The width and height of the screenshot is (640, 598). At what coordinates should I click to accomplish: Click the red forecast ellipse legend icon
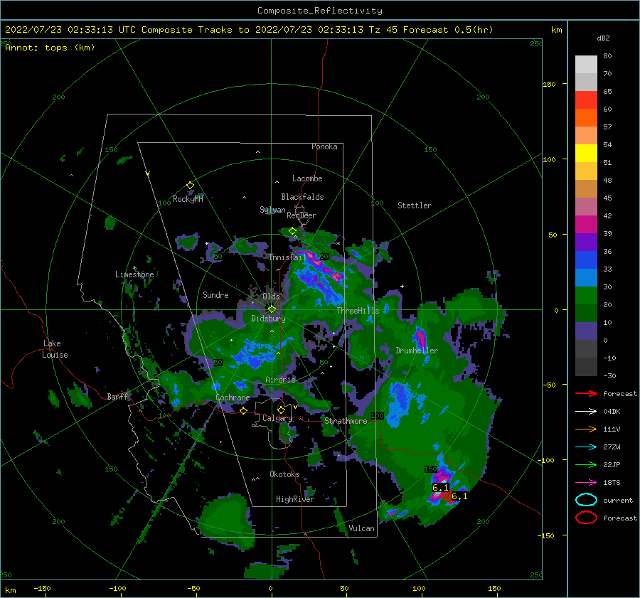pos(586,518)
